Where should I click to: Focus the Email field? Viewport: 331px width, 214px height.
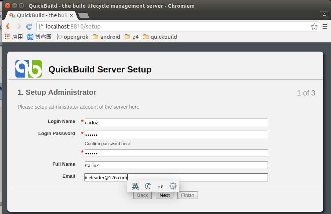(x=176, y=177)
